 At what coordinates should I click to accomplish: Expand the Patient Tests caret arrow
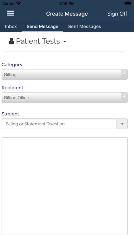(64, 42)
